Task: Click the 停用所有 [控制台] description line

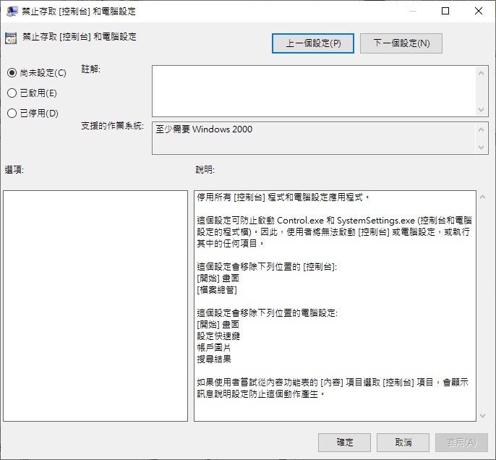Action: pos(283,197)
